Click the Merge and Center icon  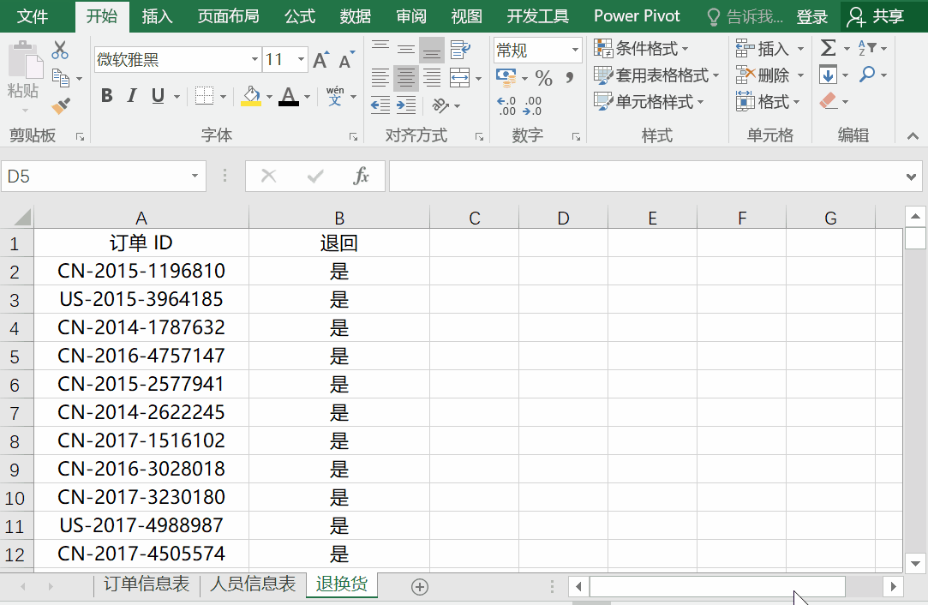pos(460,77)
